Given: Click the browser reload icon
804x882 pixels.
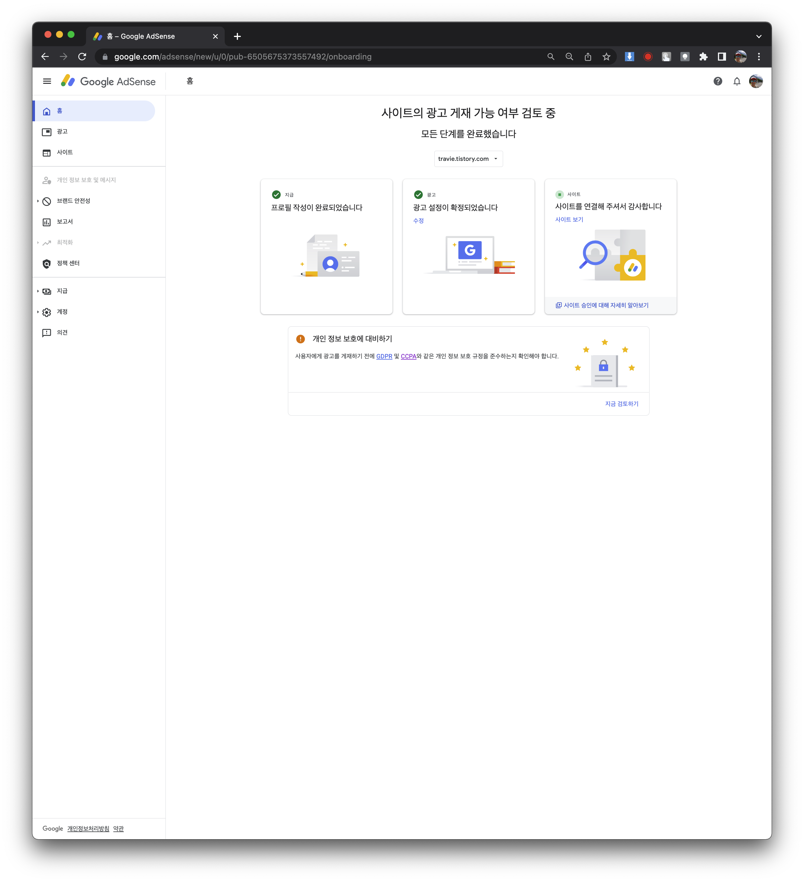Looking at the screenshot, I should (82, 57).
